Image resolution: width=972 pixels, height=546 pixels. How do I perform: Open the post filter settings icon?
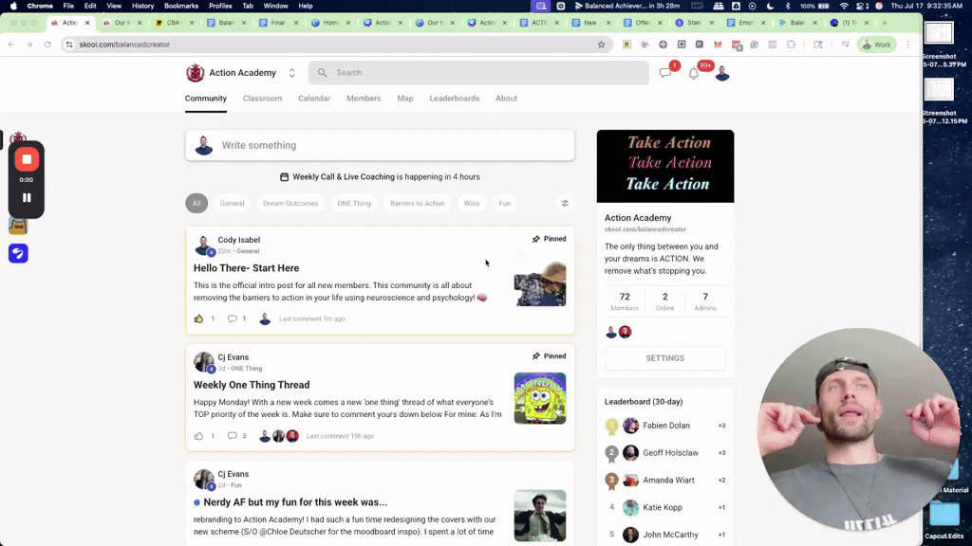[565, 203]
